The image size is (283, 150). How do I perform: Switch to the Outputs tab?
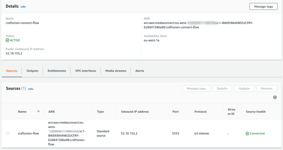[32, 71]
